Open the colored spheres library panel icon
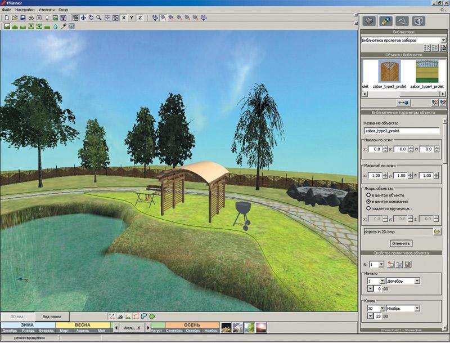 (385, 21)
